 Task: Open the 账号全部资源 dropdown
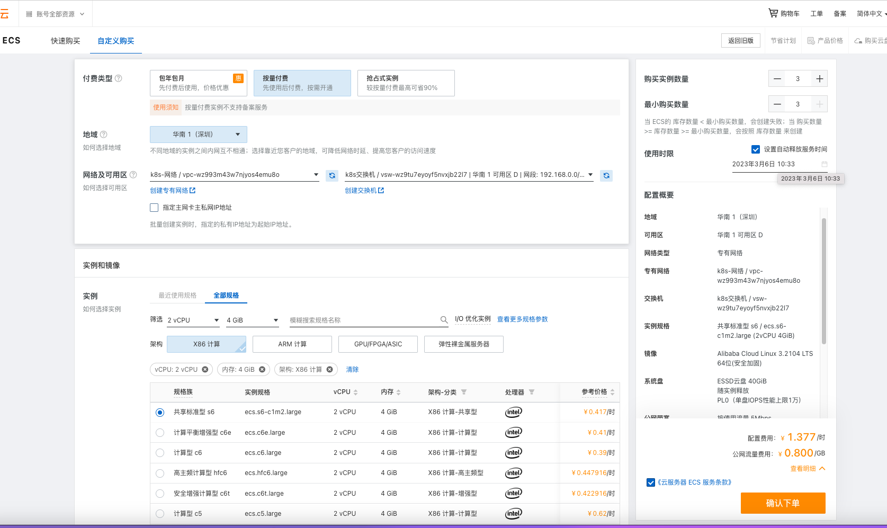(56, 14)
